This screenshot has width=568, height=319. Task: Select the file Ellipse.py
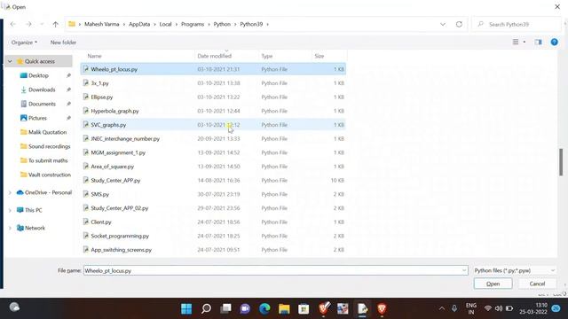point(213,97)
